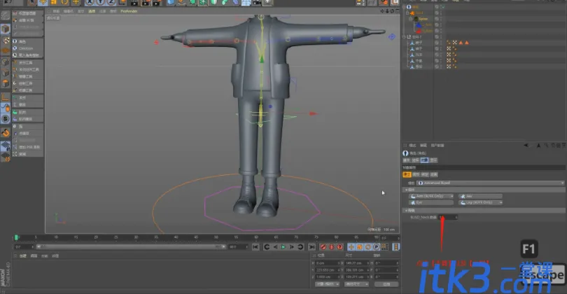Toggle the Position keyframe channel button
This screenshot has height=294, width=567.
351,247
